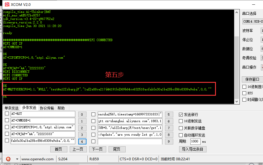Click the 周期 1000 ms input field
263x165 pixels.
[x=195, y=142]
